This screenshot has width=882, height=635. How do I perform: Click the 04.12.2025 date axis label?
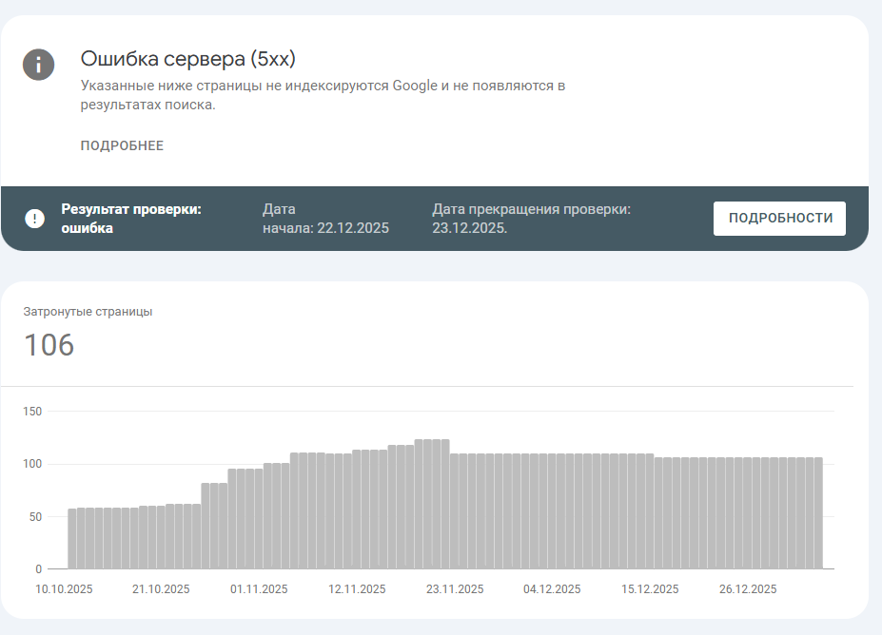(552, 589)
